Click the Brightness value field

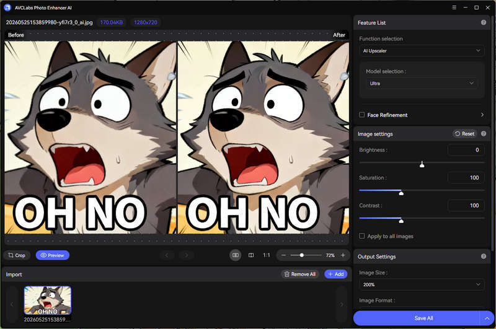point(466,150)
